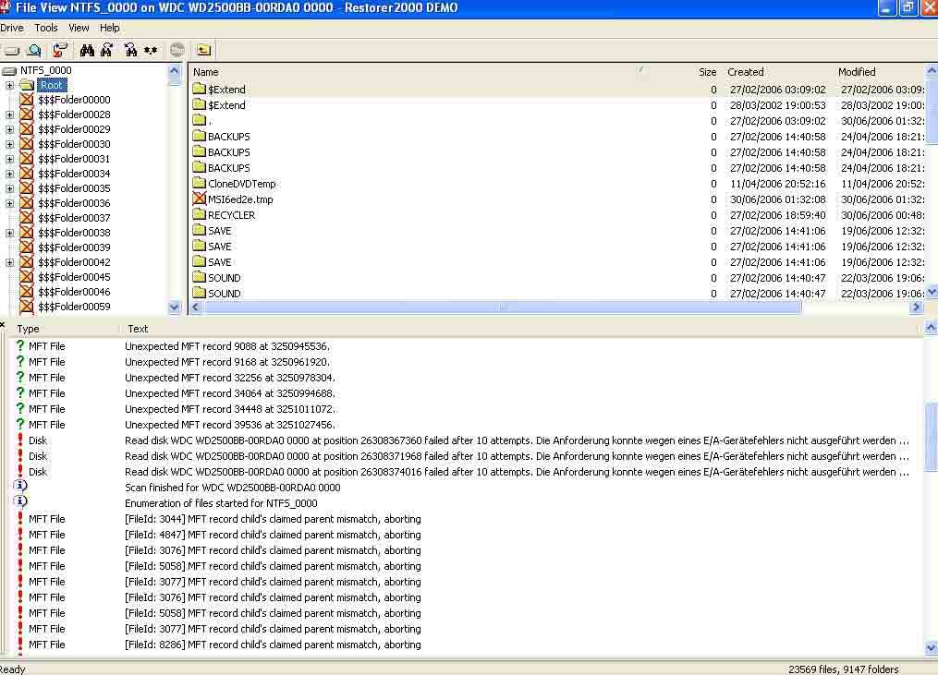Click the crossed folder icon of $$$Folder00000
This screenshot has width=938, height=675.
click(x=27, y=100)
